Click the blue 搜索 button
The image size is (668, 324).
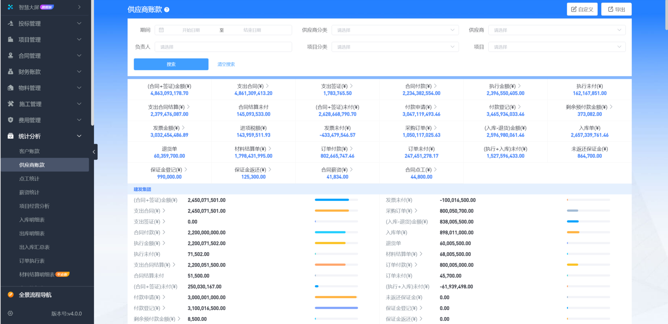tap(171, 64)
